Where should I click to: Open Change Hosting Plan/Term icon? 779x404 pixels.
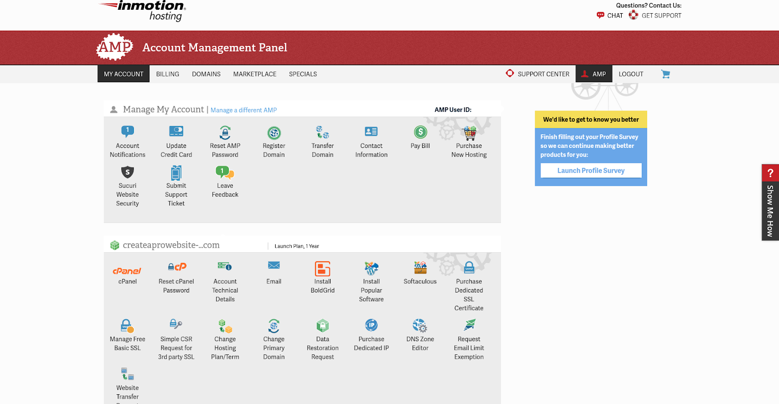(225, 326)
